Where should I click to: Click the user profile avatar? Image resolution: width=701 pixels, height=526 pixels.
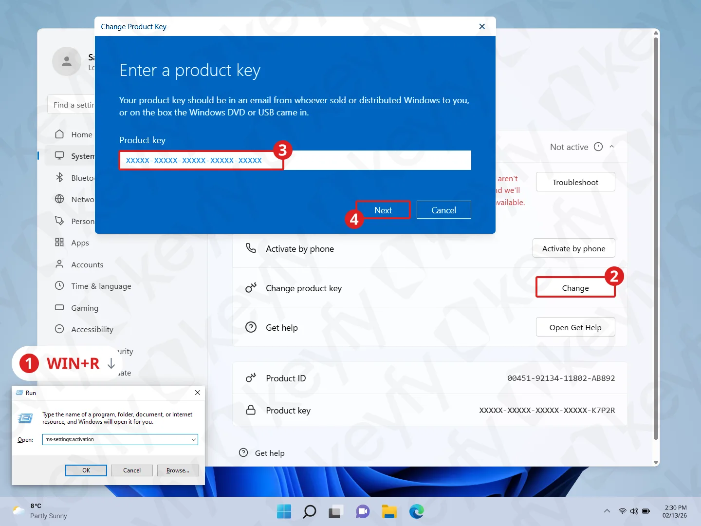(67, 61)
